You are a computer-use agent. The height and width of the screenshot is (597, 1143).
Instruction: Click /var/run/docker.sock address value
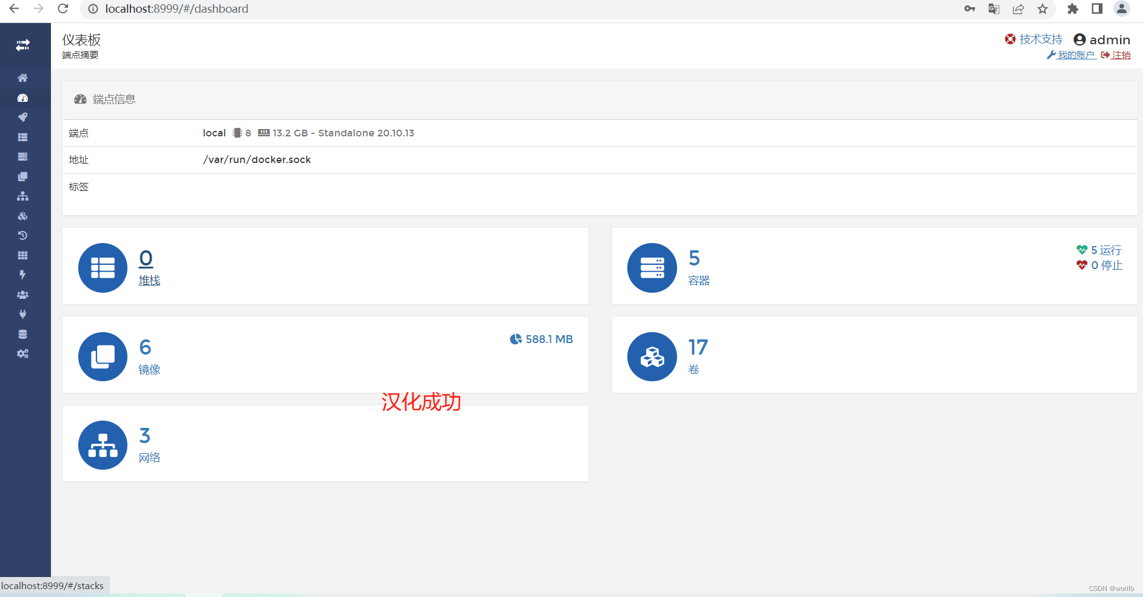pyautogui.click(x=257, y=160)
